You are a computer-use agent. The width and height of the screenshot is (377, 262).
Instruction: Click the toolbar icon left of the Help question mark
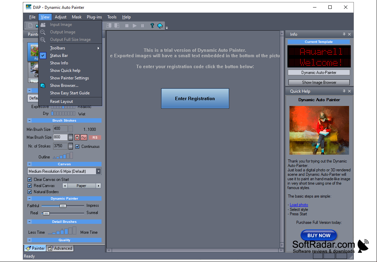[143, 26]
